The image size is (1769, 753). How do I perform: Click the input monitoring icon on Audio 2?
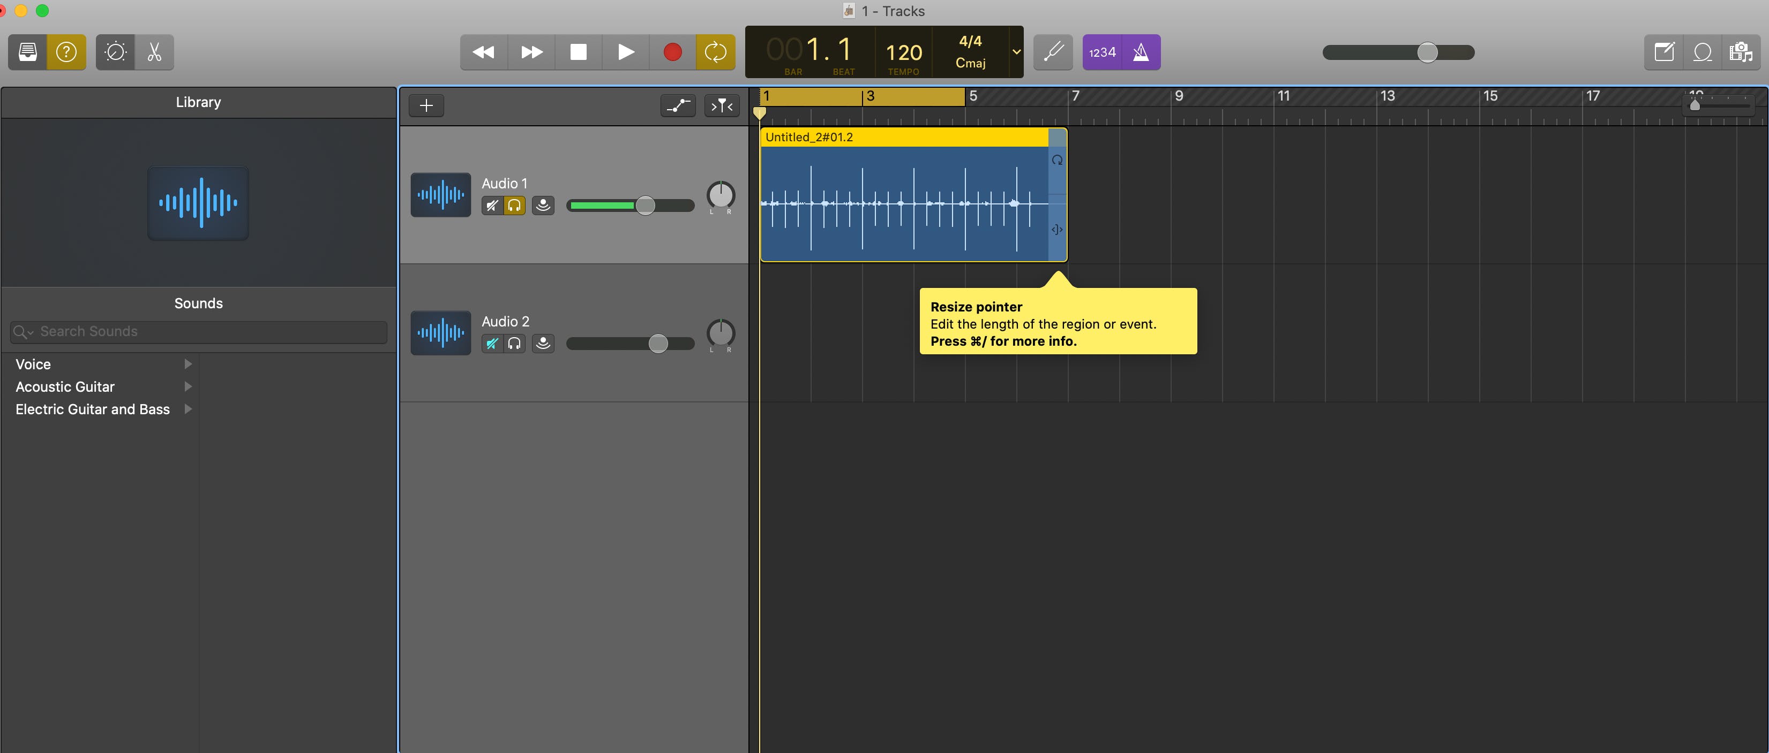click(x=513, y=343)
